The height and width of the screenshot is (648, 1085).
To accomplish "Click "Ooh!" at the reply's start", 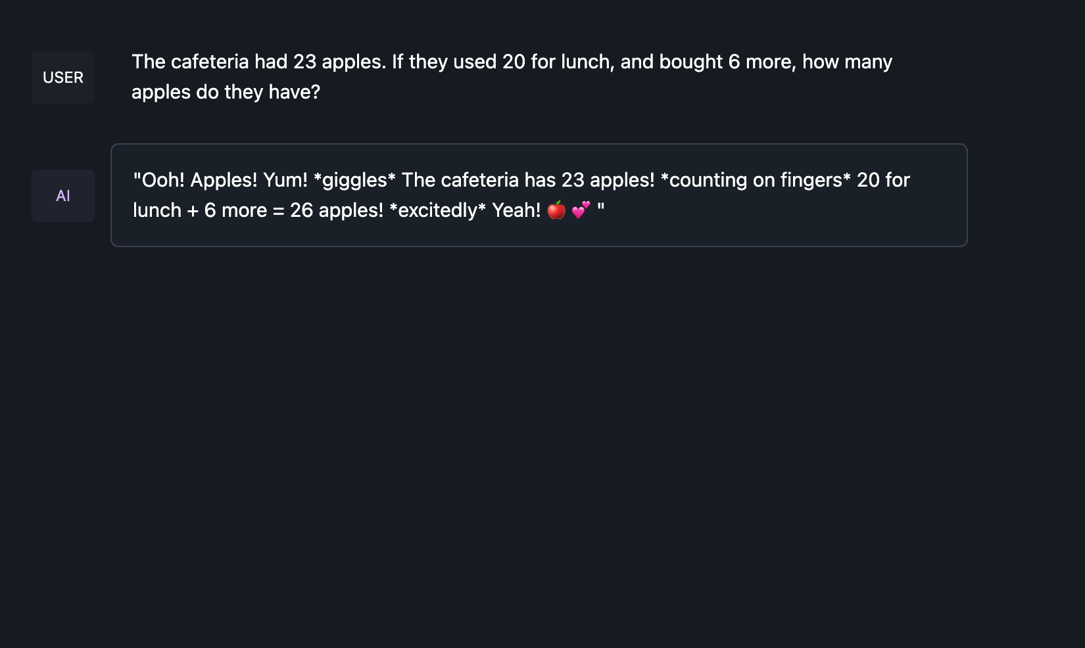I will [163, 180].
